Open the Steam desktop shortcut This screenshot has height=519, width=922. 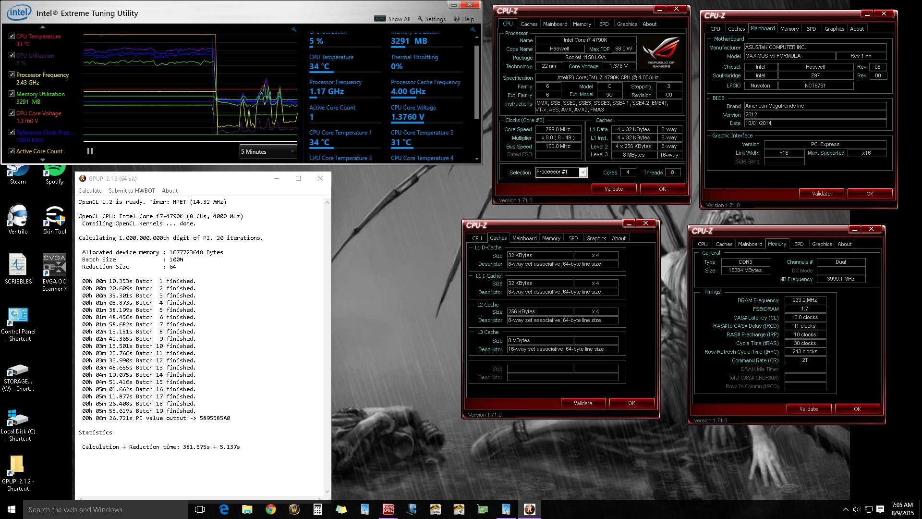18,174
